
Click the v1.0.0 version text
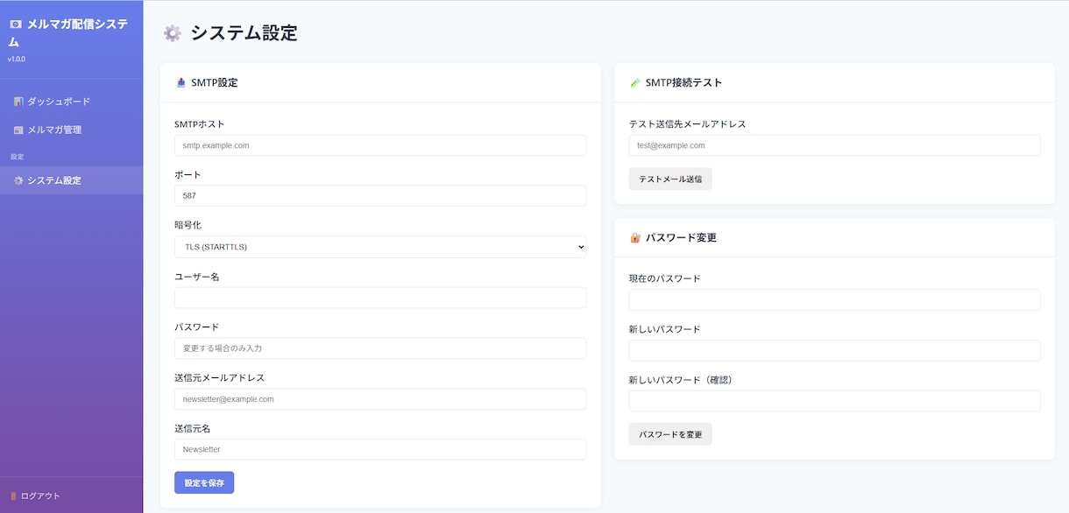(17, 60)
